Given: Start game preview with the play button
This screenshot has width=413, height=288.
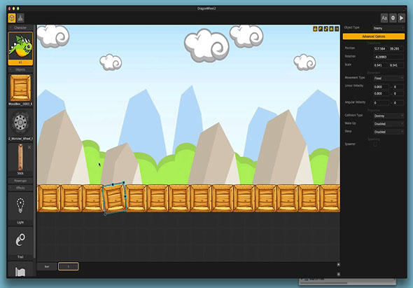Looking at the screenshot, I should pos(401,18).
